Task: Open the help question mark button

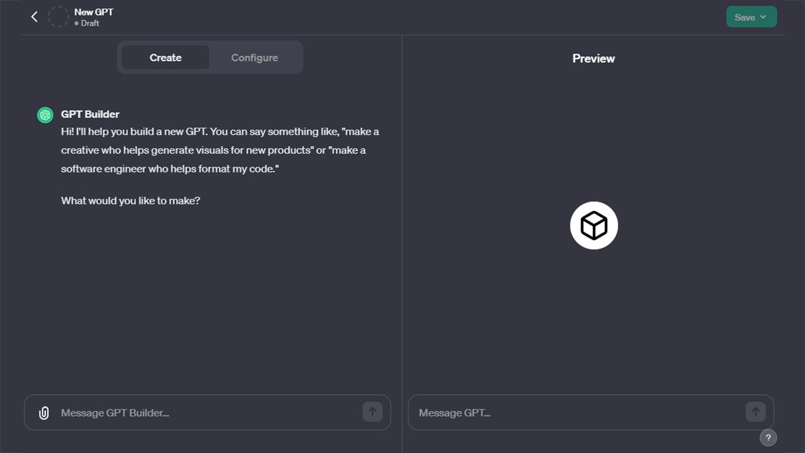Action: point(768,438)
